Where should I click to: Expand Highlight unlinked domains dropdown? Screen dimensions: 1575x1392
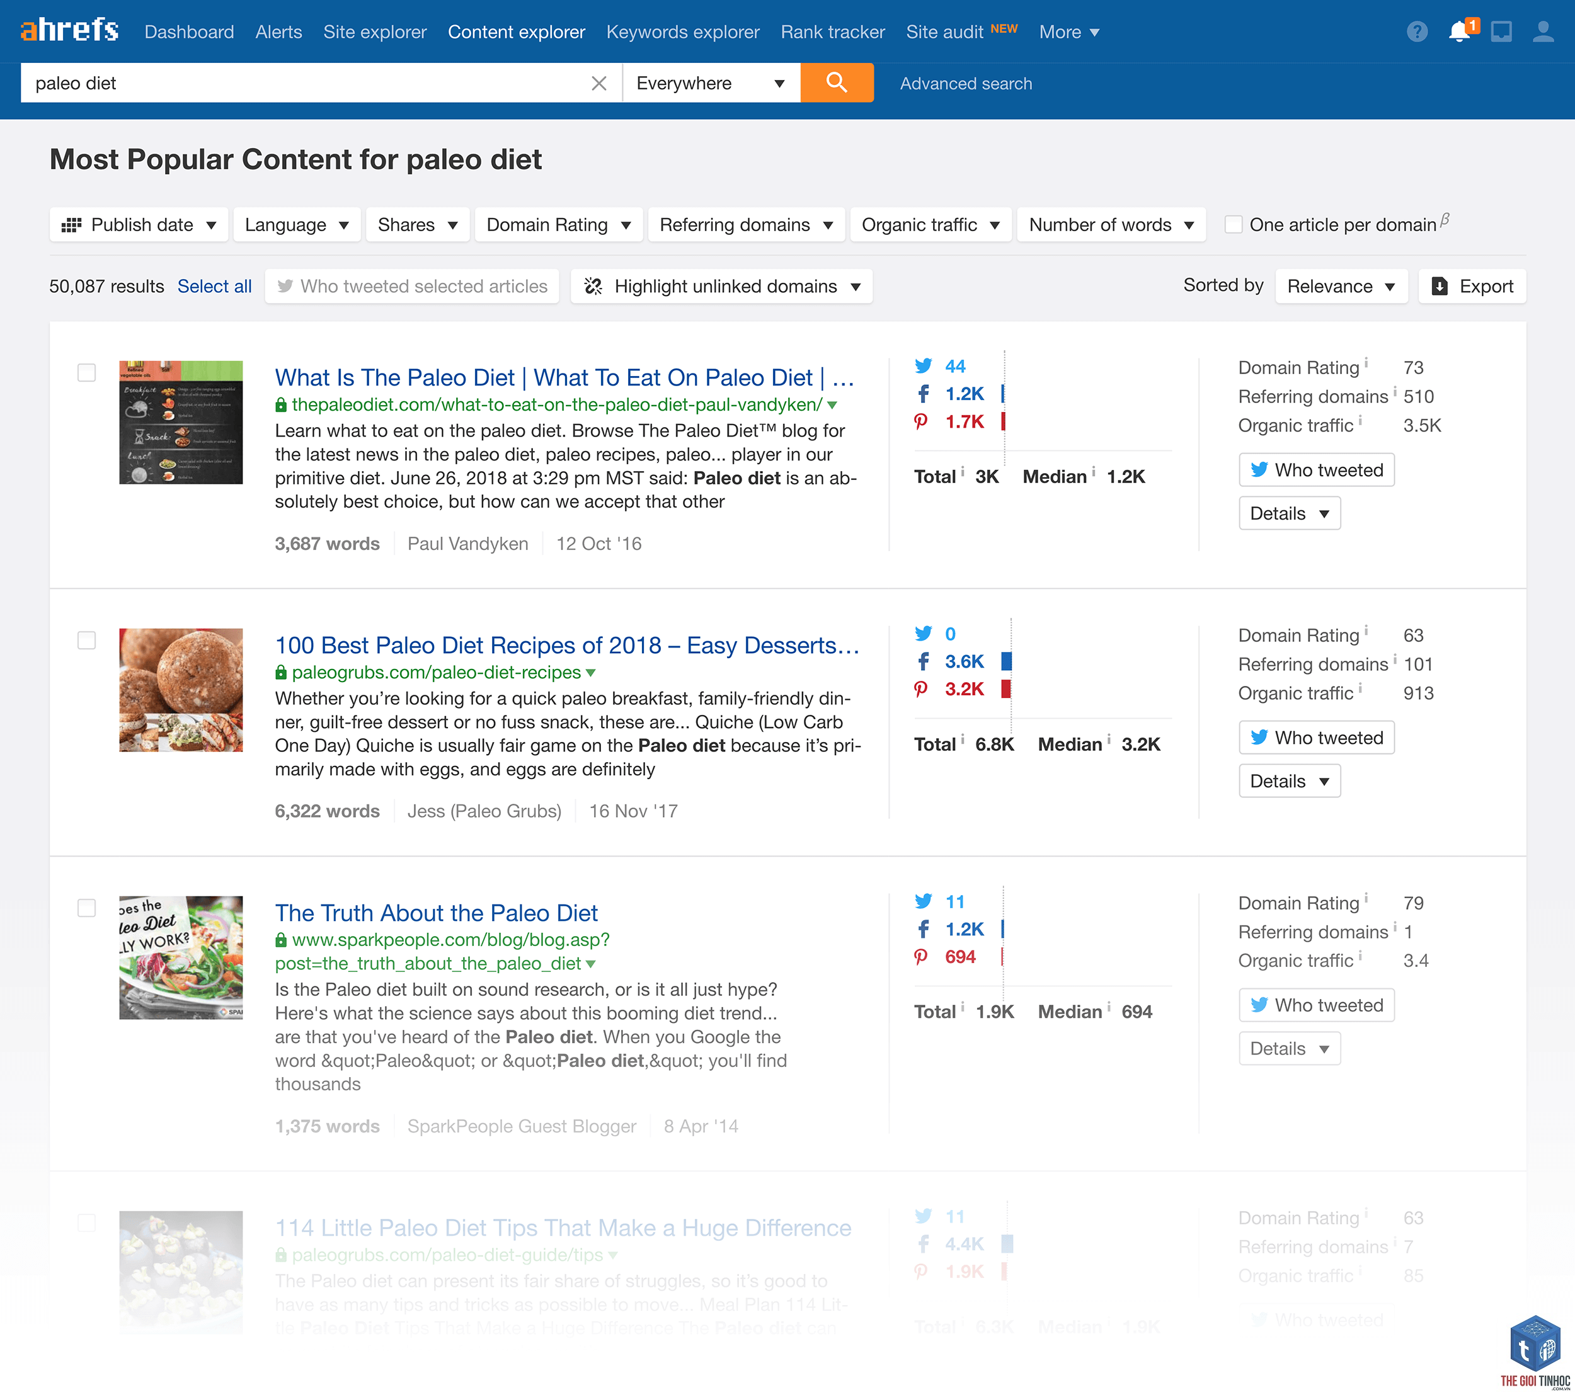coord(721,287)
